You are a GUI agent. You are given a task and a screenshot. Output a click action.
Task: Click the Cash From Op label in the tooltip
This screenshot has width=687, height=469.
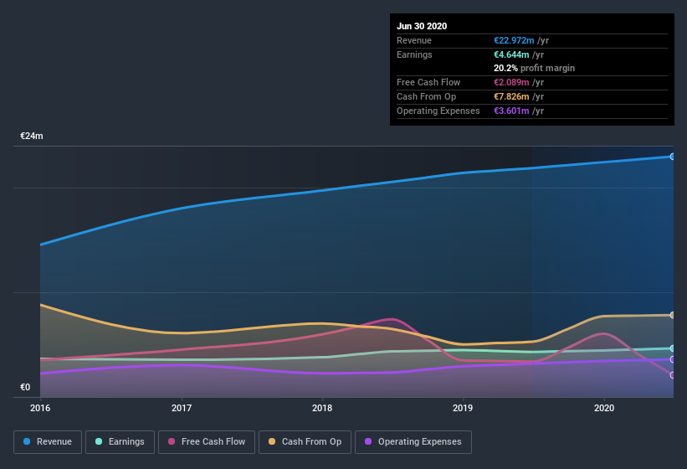pos(426,96)
